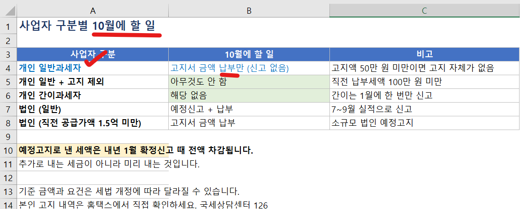The image size is (520, 209).
Task: Select row 14 header
Action: [x=8, y=204]
